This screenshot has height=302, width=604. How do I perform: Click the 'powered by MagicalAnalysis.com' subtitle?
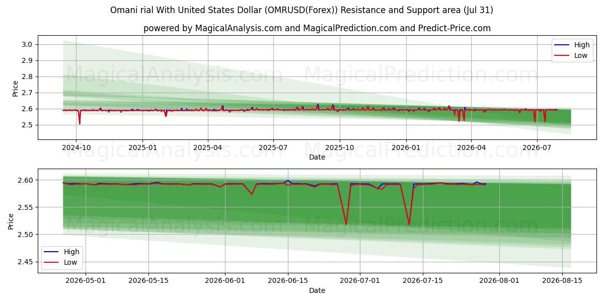tap(317, 28)
